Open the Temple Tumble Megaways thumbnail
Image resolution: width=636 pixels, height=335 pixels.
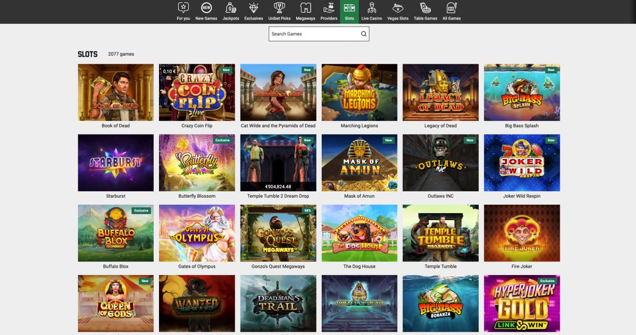point(440,233)
